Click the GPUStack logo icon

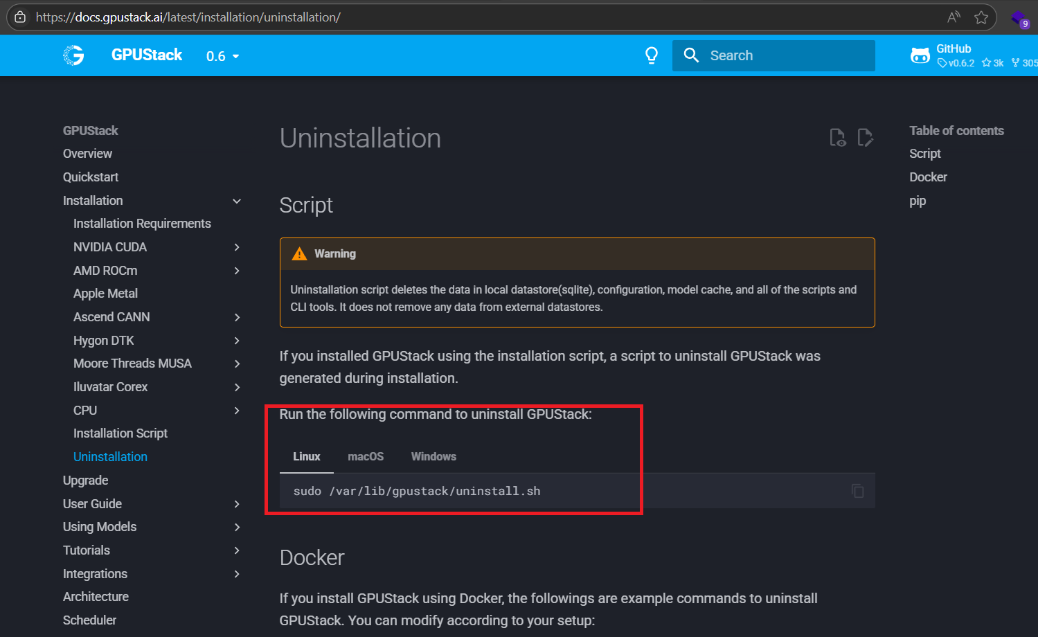coord(73,55)
